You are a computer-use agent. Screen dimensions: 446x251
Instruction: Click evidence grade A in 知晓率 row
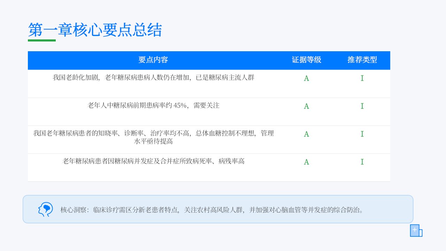pyautogui.click(x=307, y=134)
